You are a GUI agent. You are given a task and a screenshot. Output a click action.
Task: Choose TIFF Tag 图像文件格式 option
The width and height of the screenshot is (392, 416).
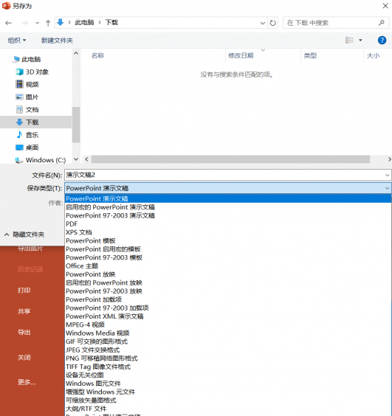click(228, 367)
